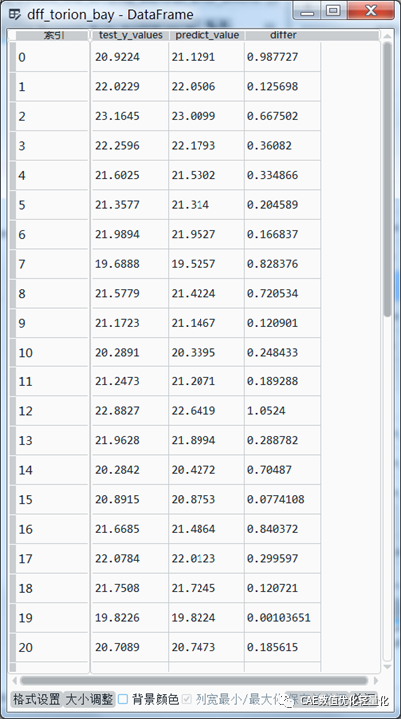Toggle the 背景颜色 checkbox
Viewport: 401px width, 719px height.
point(123,699)
